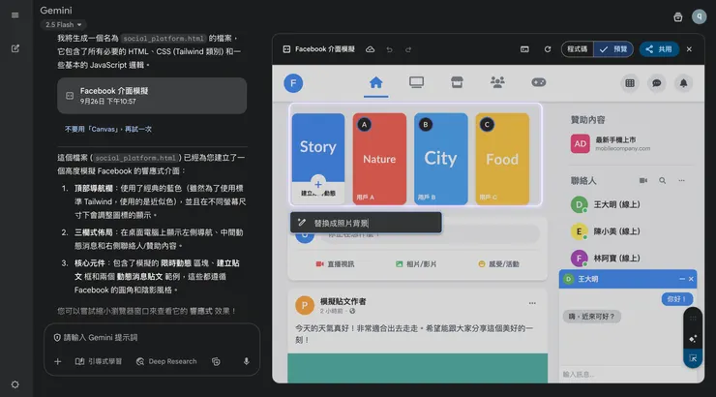Open the Facebook 介面模擬 canvas file card

click(x=152, y=96)
